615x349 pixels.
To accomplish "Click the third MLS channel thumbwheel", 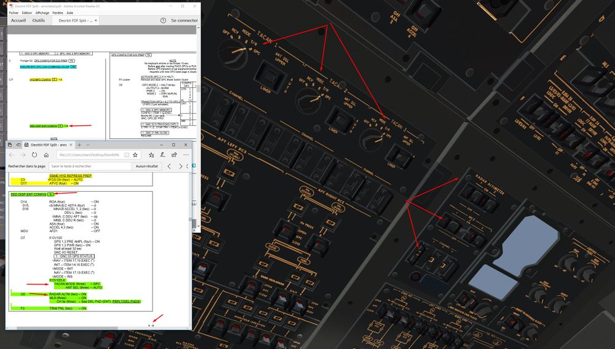I will click(443, 266).
